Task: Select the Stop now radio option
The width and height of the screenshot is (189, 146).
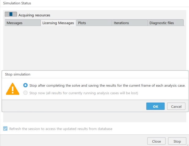Action: pyautogui.click(x=26, y=93)
